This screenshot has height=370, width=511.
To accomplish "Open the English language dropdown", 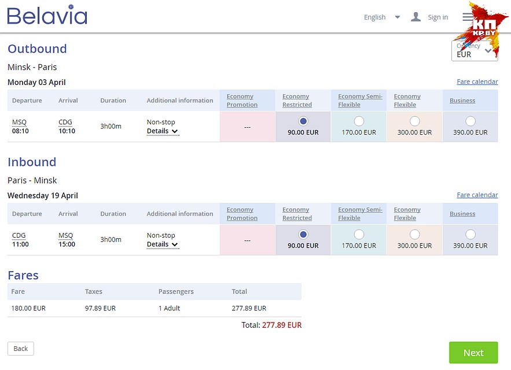I will [x=381, y=17].
